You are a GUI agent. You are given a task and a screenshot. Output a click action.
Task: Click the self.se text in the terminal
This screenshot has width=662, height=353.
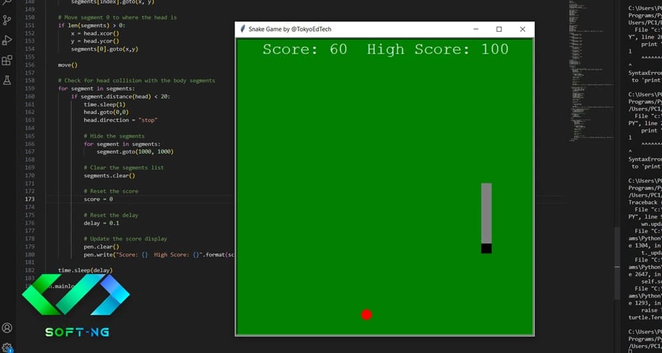pyautogui.click(x=651, y=281)
